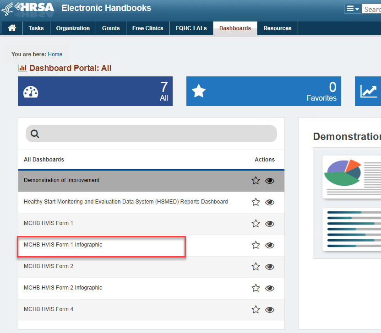Select the All dashboards tile showing 7
The image size is (381, 333).
[95, 91]
